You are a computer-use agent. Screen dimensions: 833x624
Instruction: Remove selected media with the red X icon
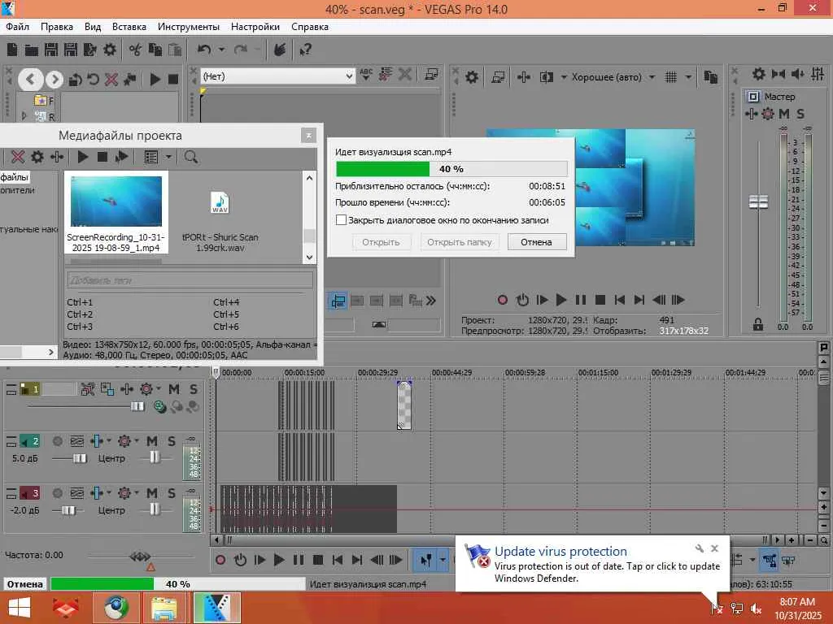click(18, 157)
